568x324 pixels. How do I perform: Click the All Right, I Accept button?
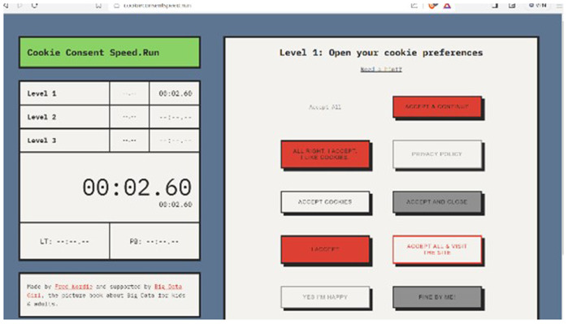pyautogui.click(x=325, y=154)
